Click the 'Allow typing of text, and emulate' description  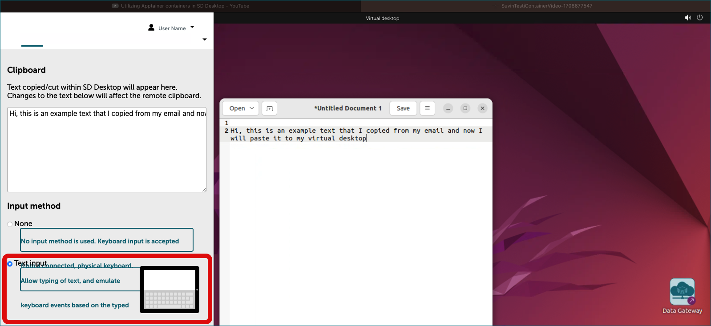(x=70, y=281)
